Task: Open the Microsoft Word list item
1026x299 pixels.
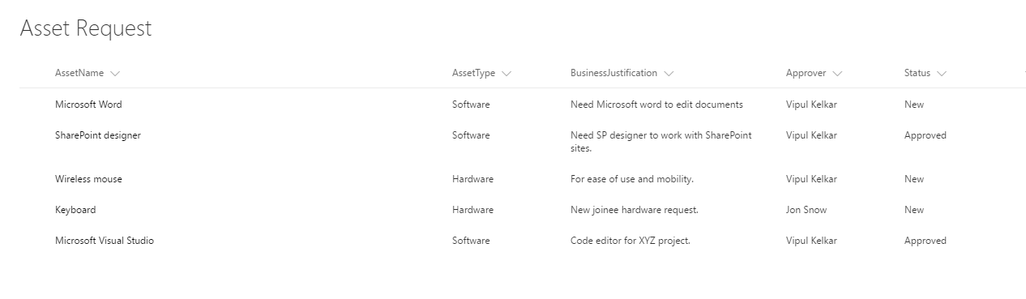Action: coord(88,105)
